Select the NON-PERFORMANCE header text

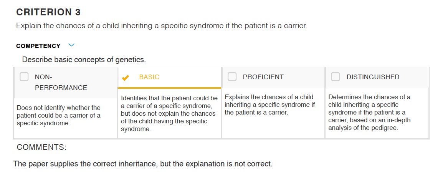coord(61,82)
